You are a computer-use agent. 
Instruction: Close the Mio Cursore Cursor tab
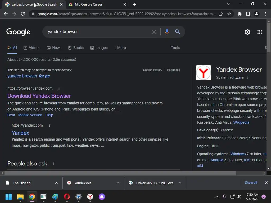pos(125,4)
